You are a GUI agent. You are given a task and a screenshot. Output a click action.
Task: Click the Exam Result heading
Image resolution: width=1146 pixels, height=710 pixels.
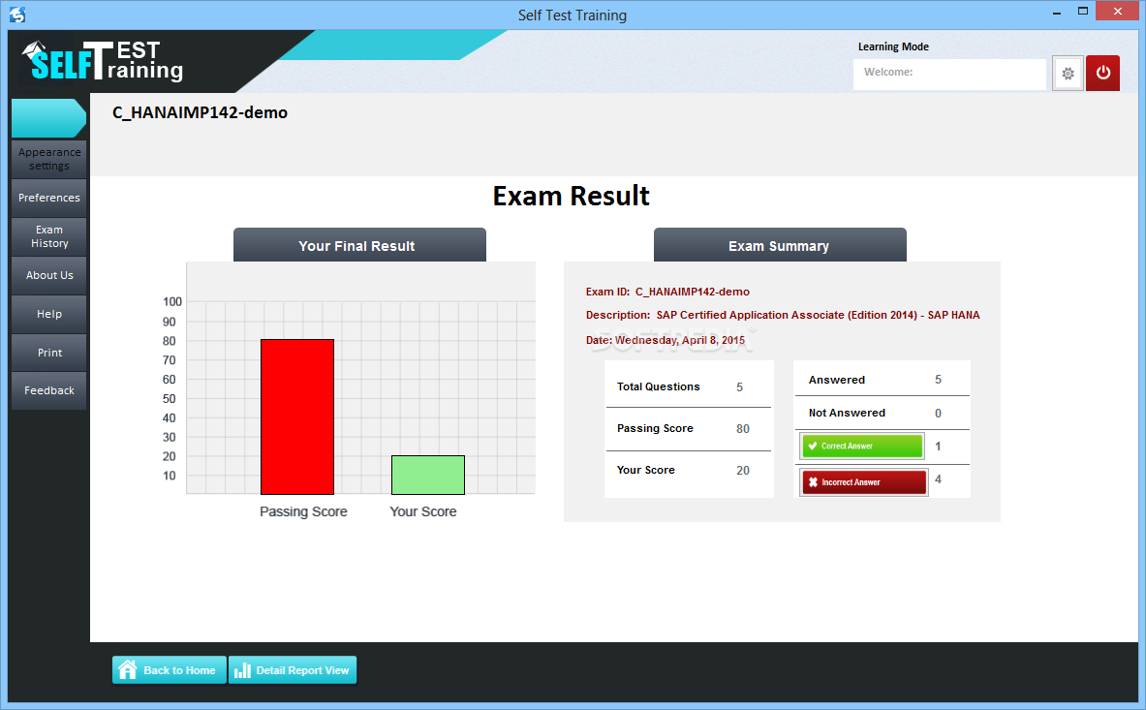point(571,196)
